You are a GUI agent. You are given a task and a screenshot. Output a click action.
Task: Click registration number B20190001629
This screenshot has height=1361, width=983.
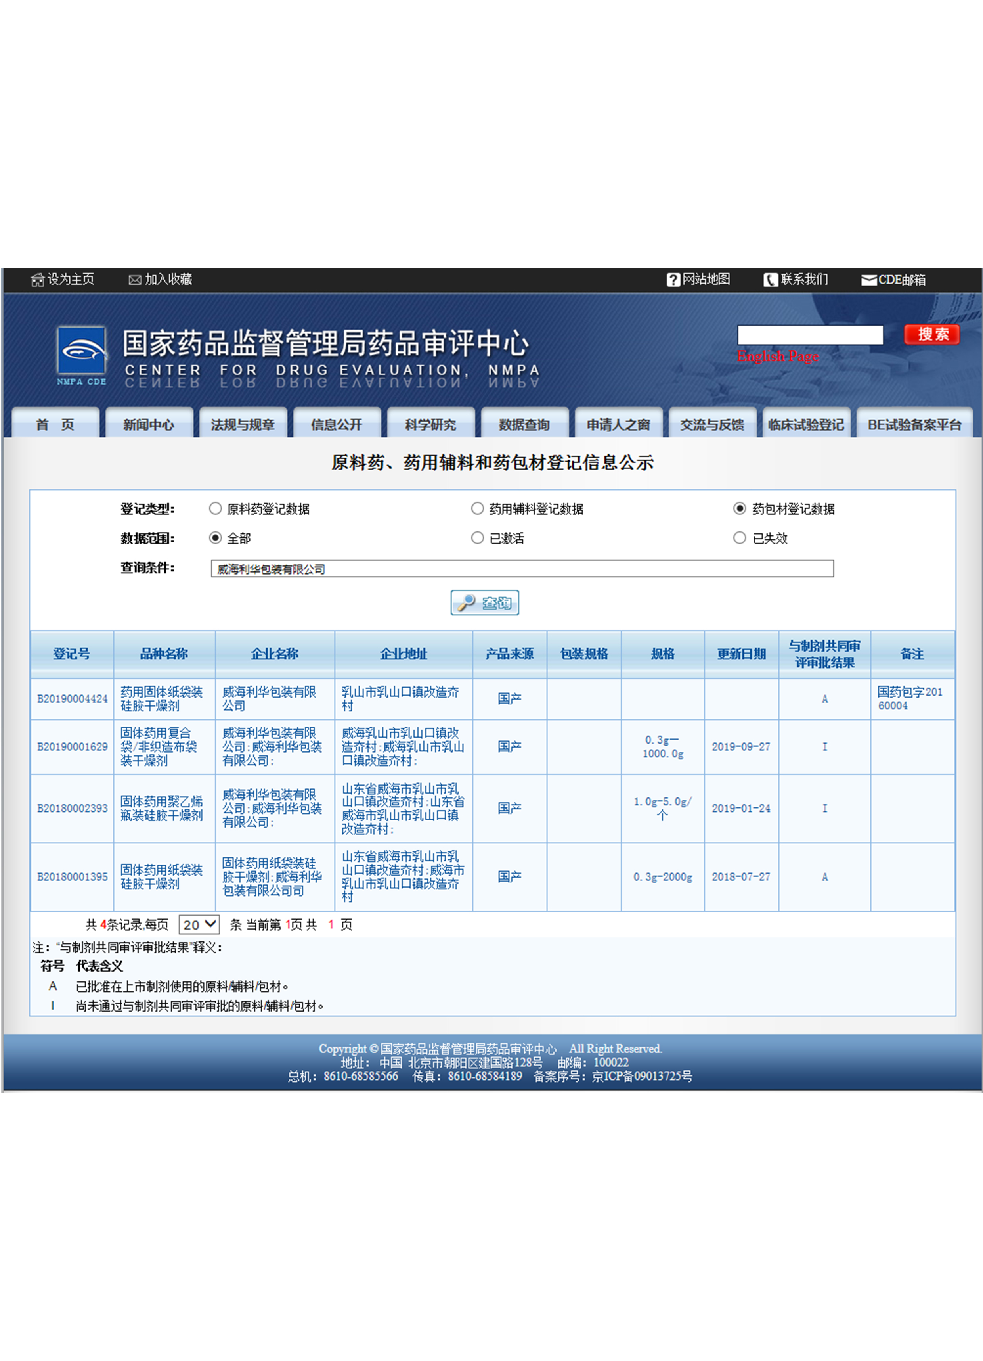pyautogui.click(x=73, y=746)
